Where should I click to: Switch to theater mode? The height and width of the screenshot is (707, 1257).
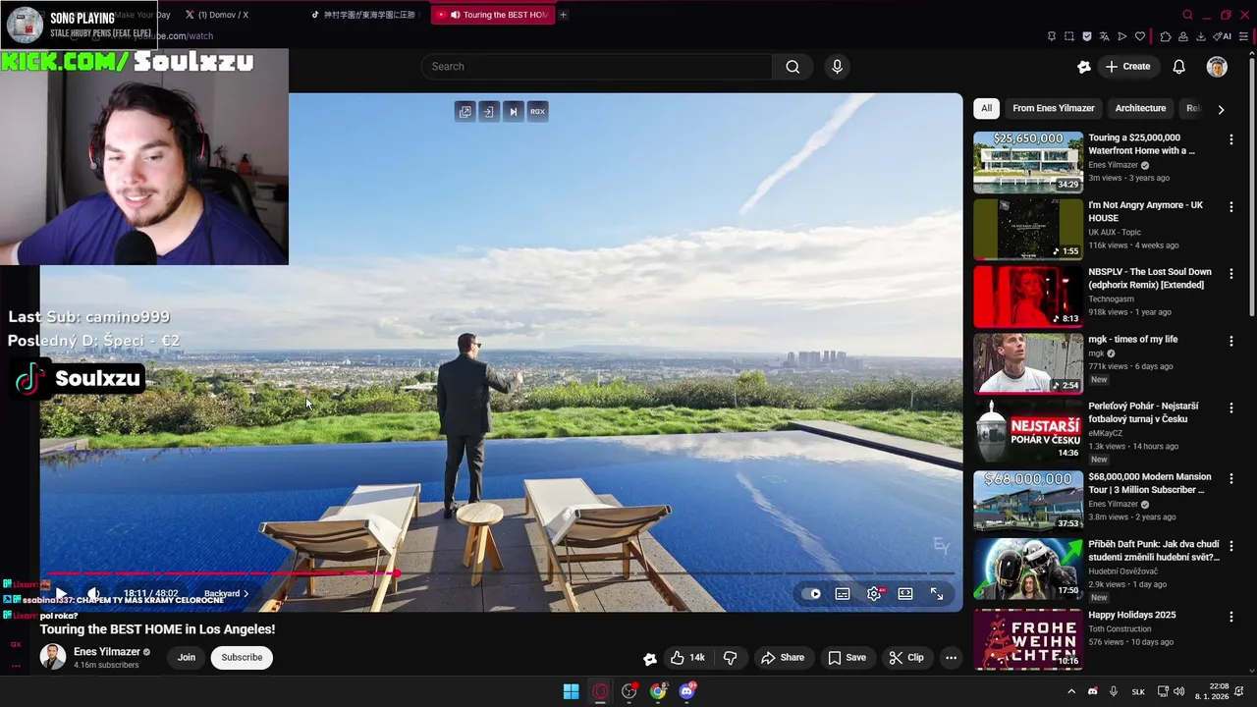[905, 594]
